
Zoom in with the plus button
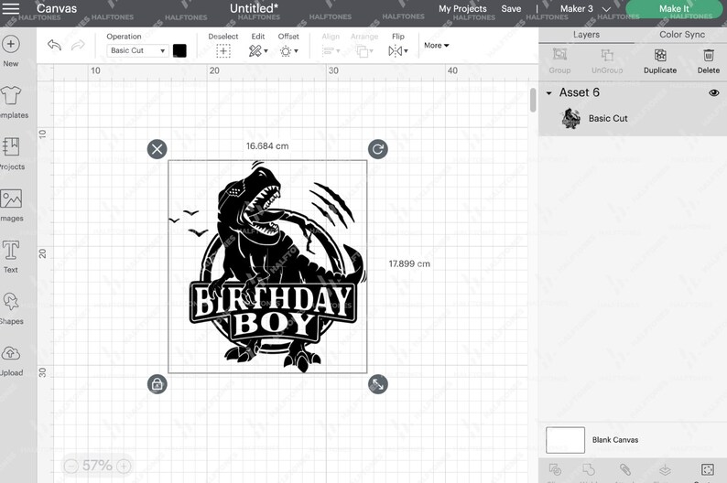click(x=124, y=466)
